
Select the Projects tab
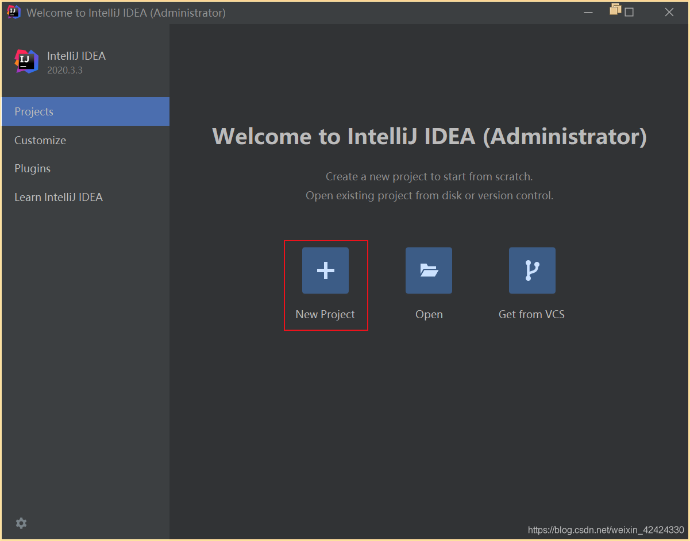point(85,111)
